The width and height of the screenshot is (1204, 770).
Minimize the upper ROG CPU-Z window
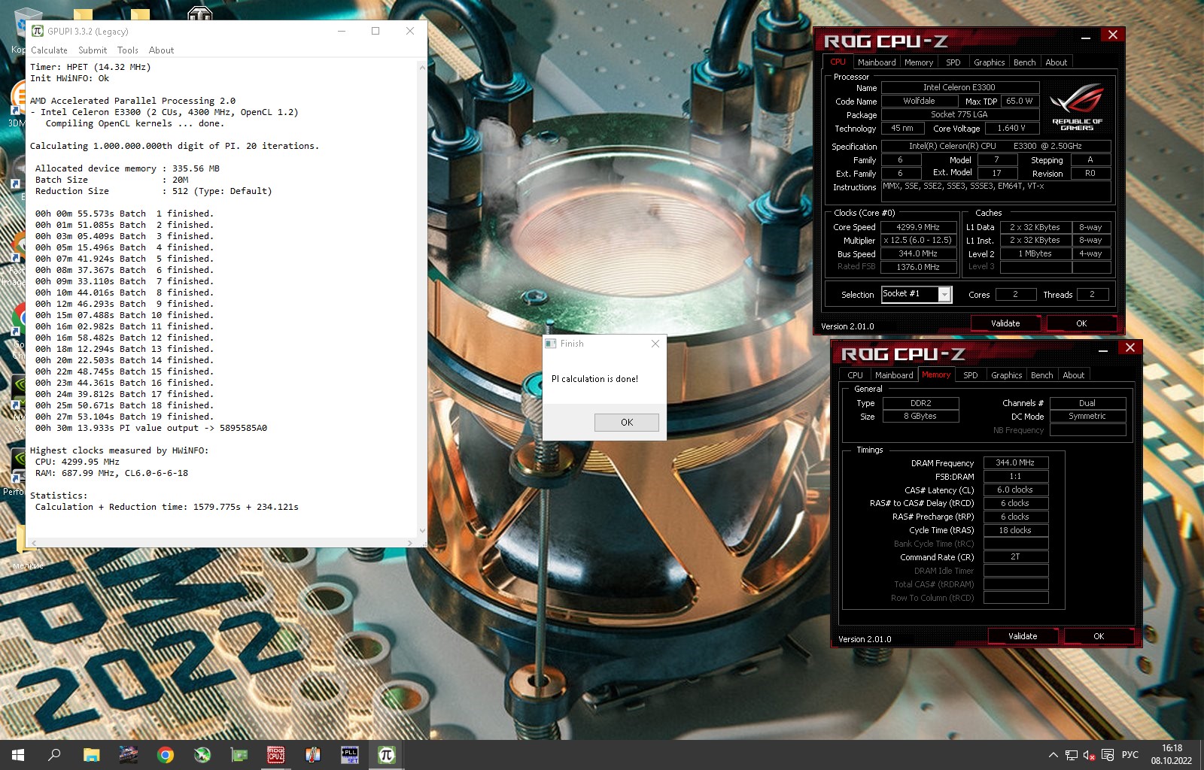(x=1085, y=38)
